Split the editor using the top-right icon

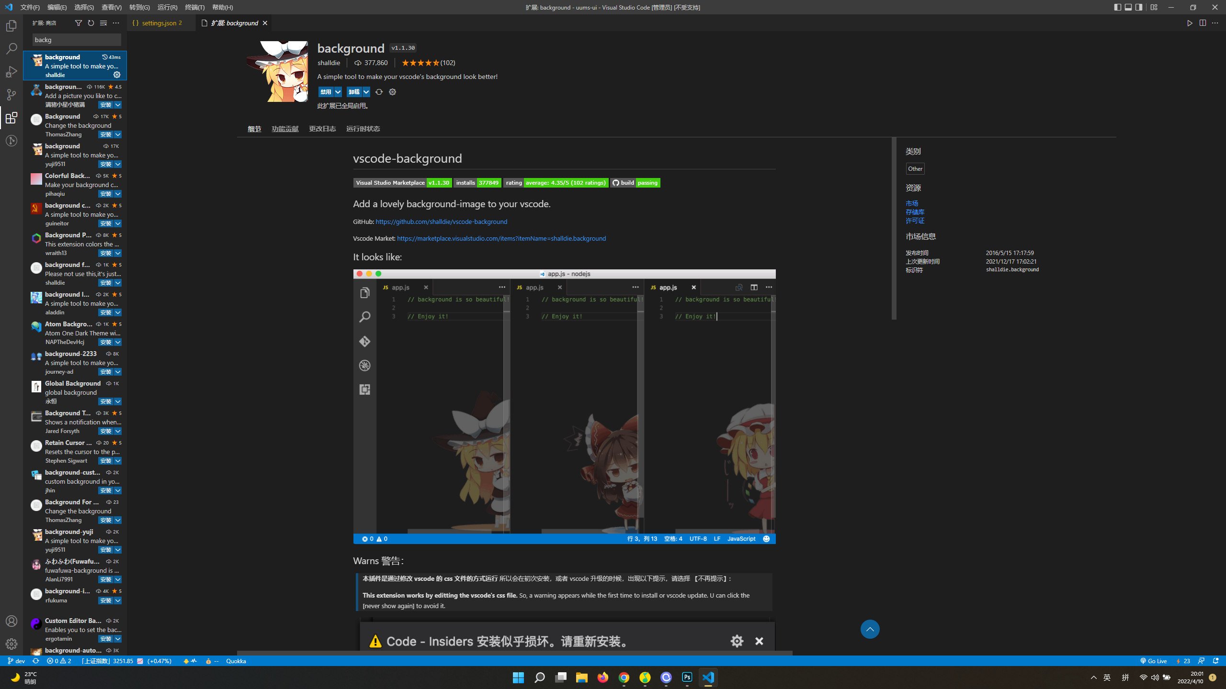(x=1203, y=22)
